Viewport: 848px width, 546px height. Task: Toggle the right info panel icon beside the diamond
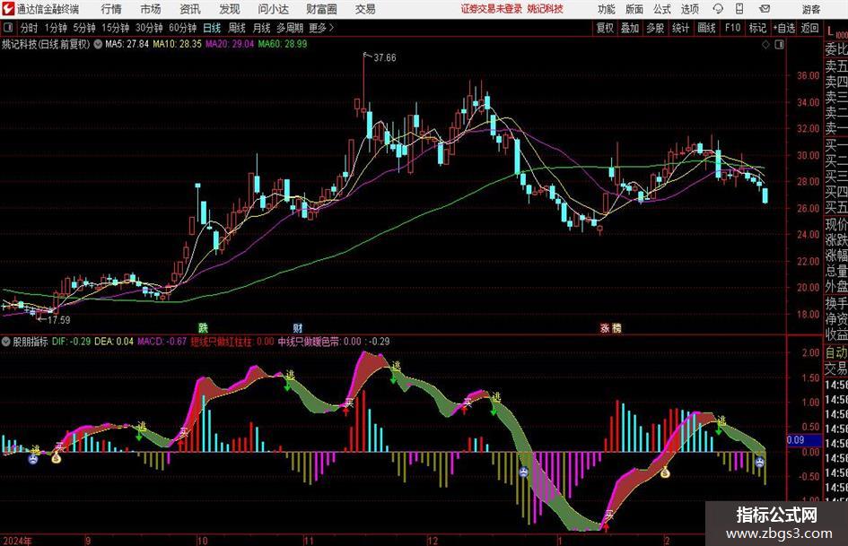coord(779,45)
